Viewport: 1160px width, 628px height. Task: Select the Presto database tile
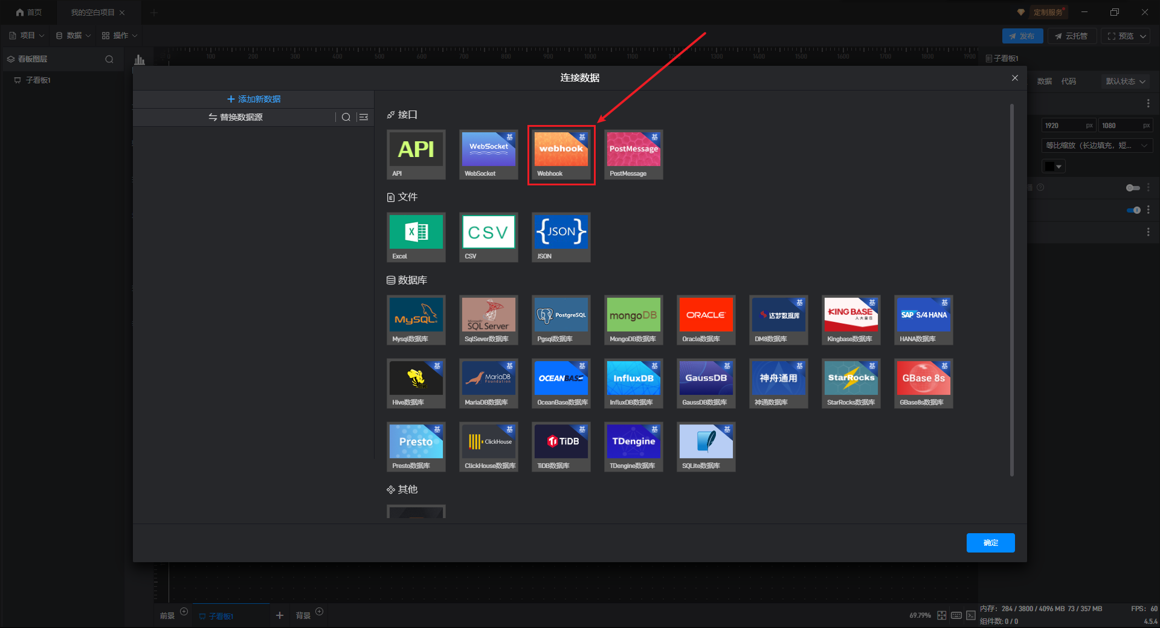click(x=416, y=447)
